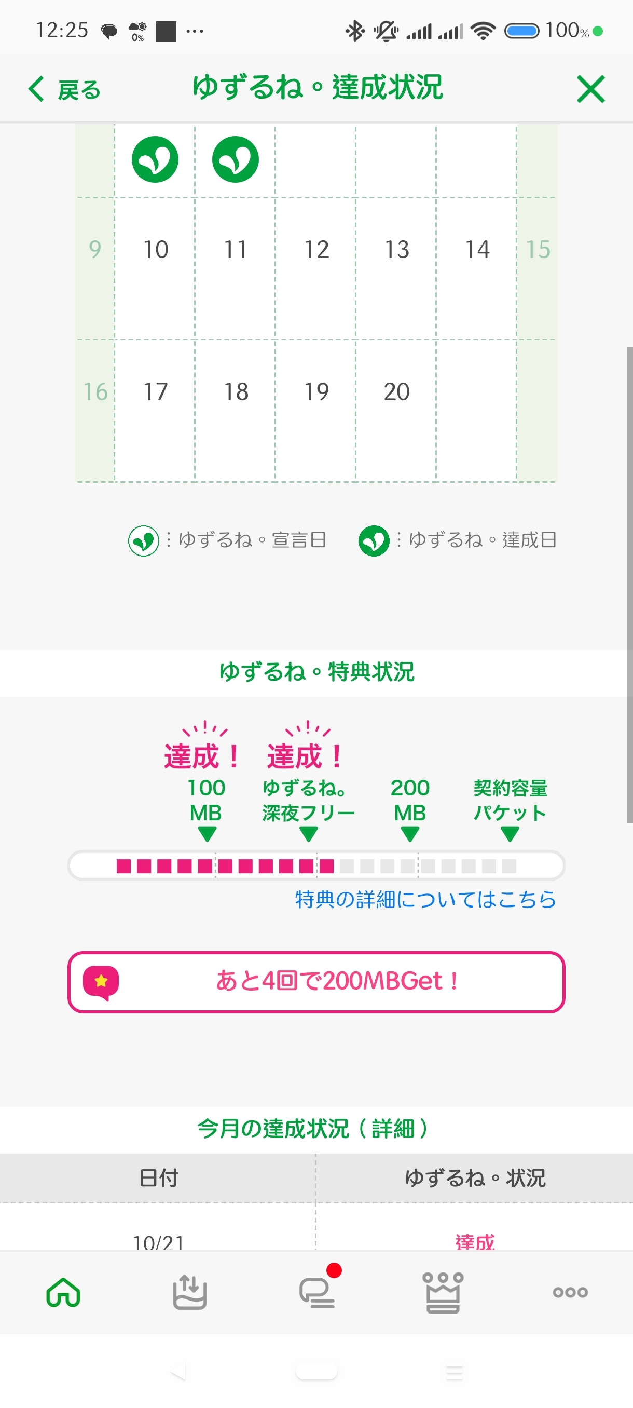Tap the 日付 column header
Image resolution: width=633 pixels, height=1408 pixels.
tap(158, 1178)
